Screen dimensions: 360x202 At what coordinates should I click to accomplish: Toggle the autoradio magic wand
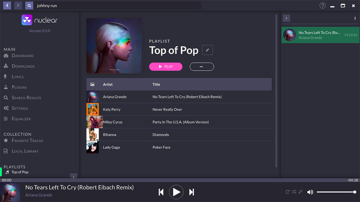300,192
